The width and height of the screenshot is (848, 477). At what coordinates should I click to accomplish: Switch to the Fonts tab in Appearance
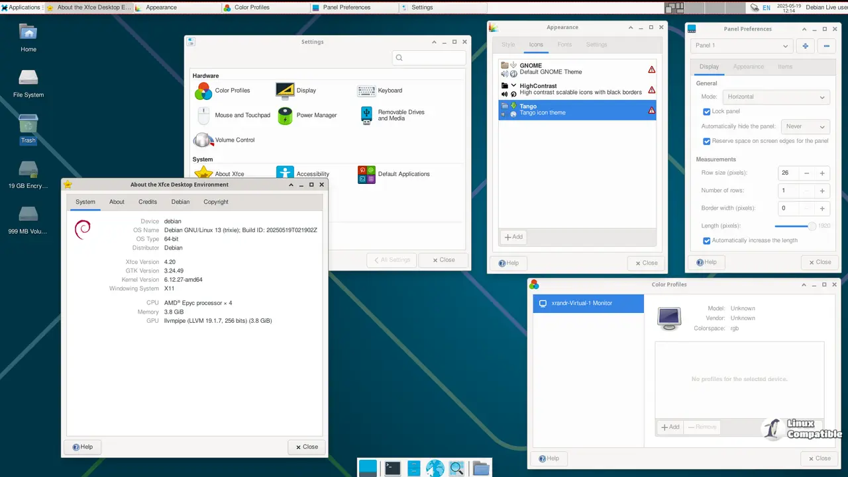coord(564,44)
